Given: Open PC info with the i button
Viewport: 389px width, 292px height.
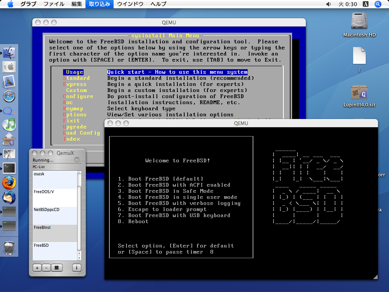Looking at the screenshot, I should [x=76, y=268].
